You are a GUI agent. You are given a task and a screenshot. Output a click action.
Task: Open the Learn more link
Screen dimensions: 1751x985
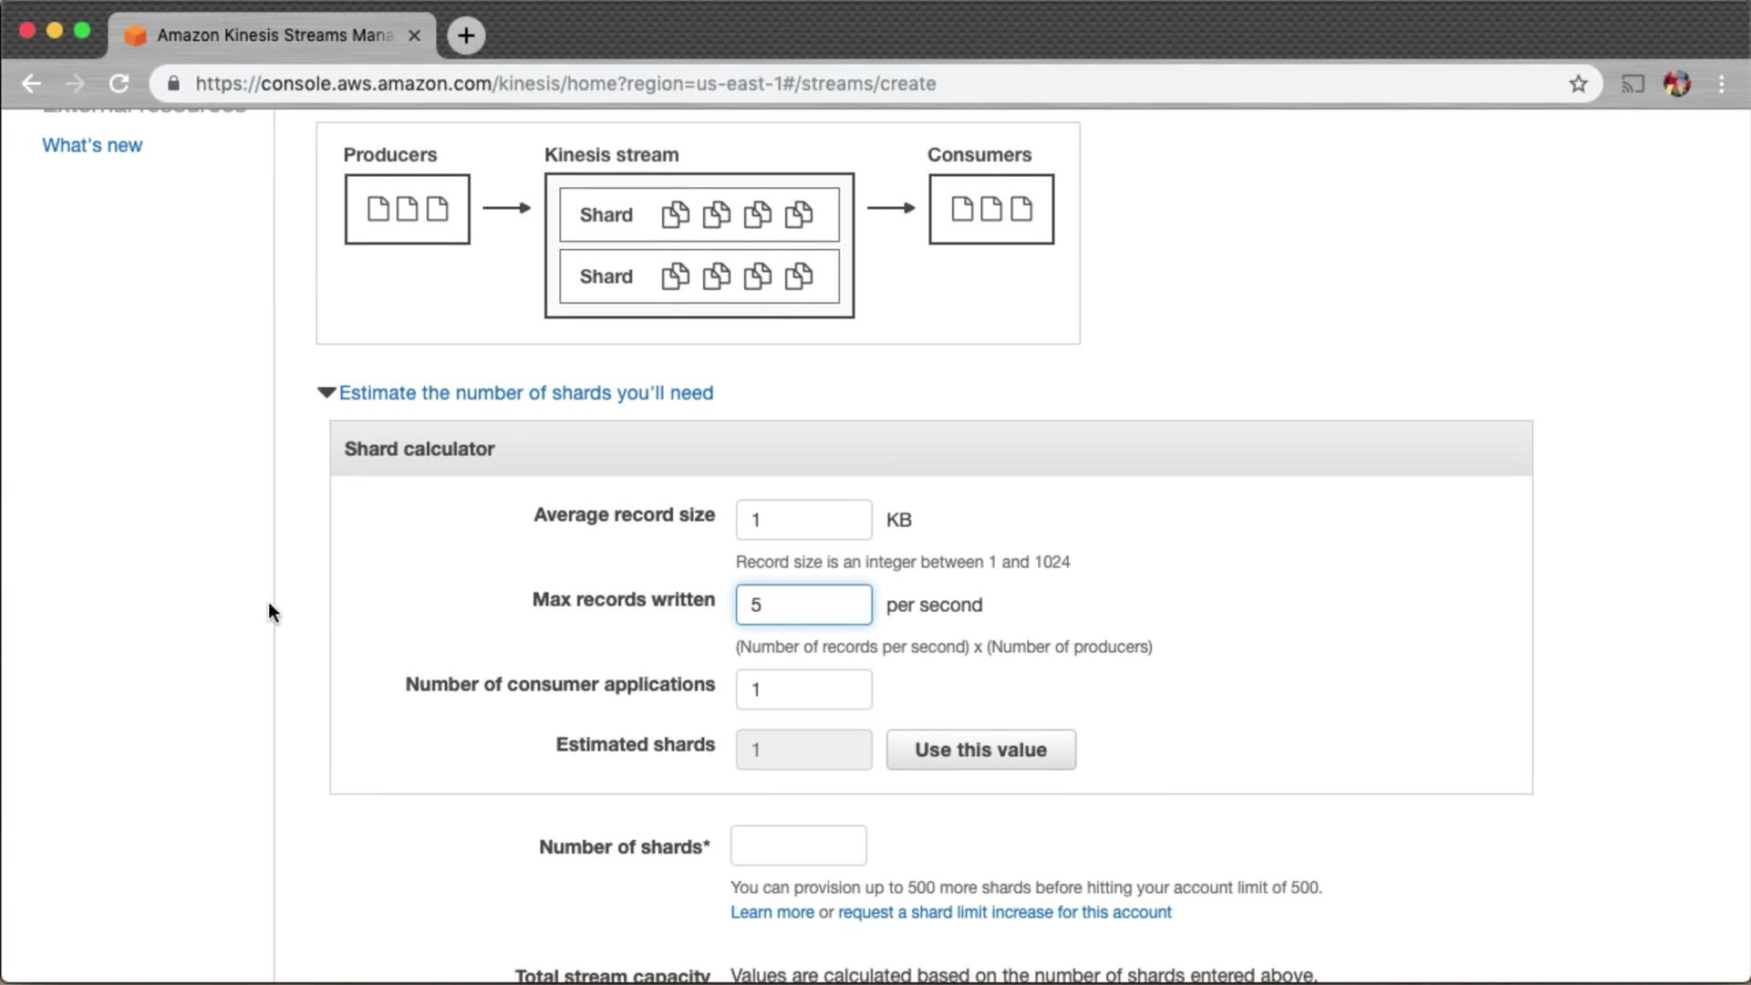[x=772, y=912]
